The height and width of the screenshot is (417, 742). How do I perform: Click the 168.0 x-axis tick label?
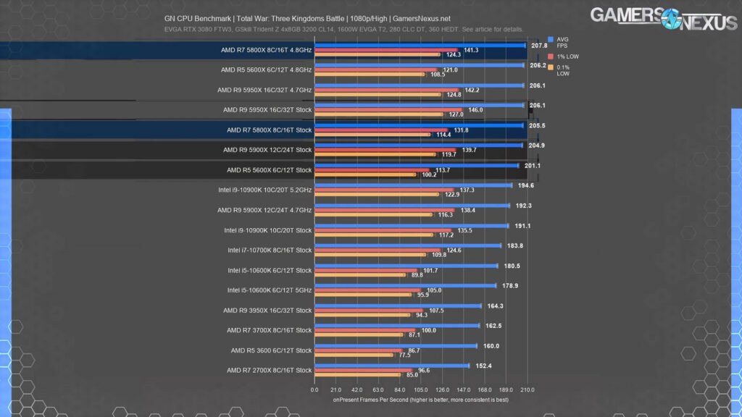point(485,390)
